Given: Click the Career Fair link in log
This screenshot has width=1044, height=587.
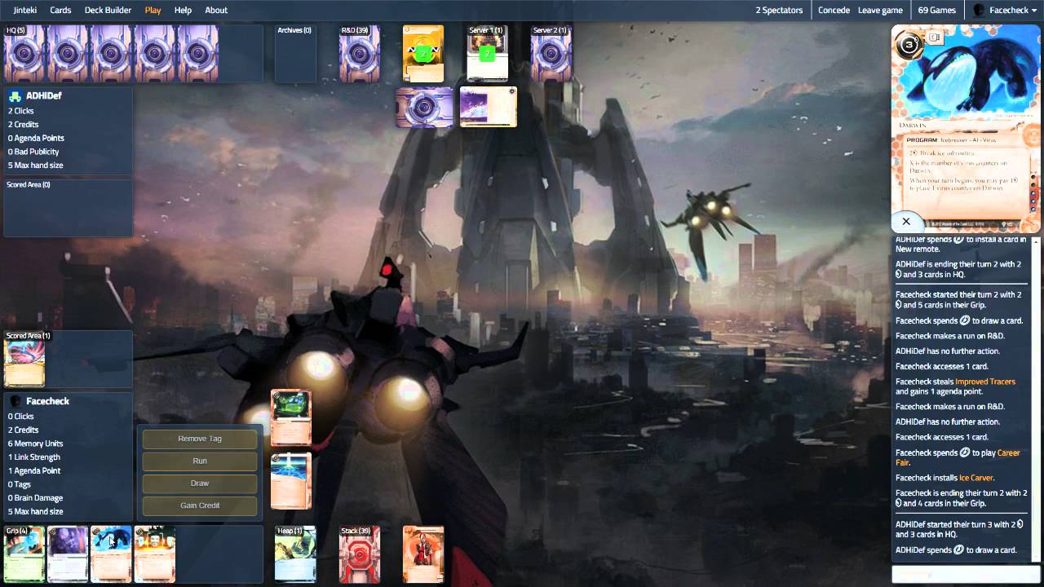Looking at the screenshot, I should pyautogui.click(x=958, y=457).
